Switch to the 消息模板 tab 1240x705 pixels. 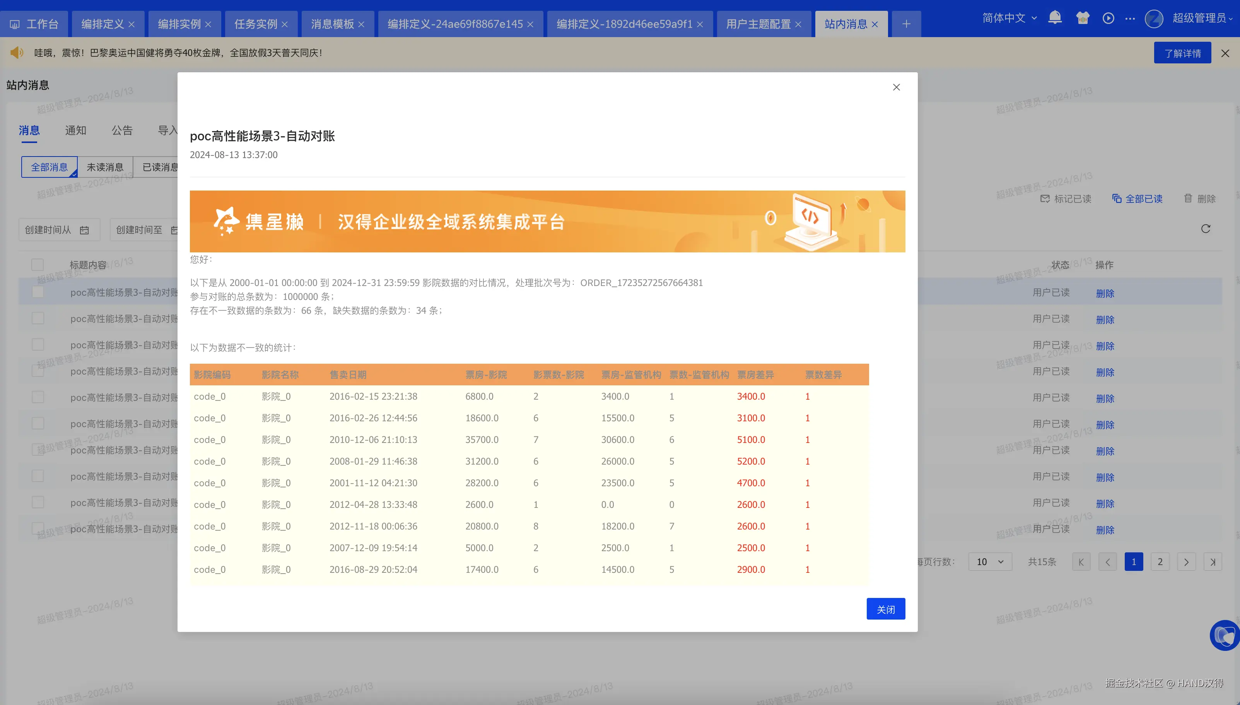[332, 24]
